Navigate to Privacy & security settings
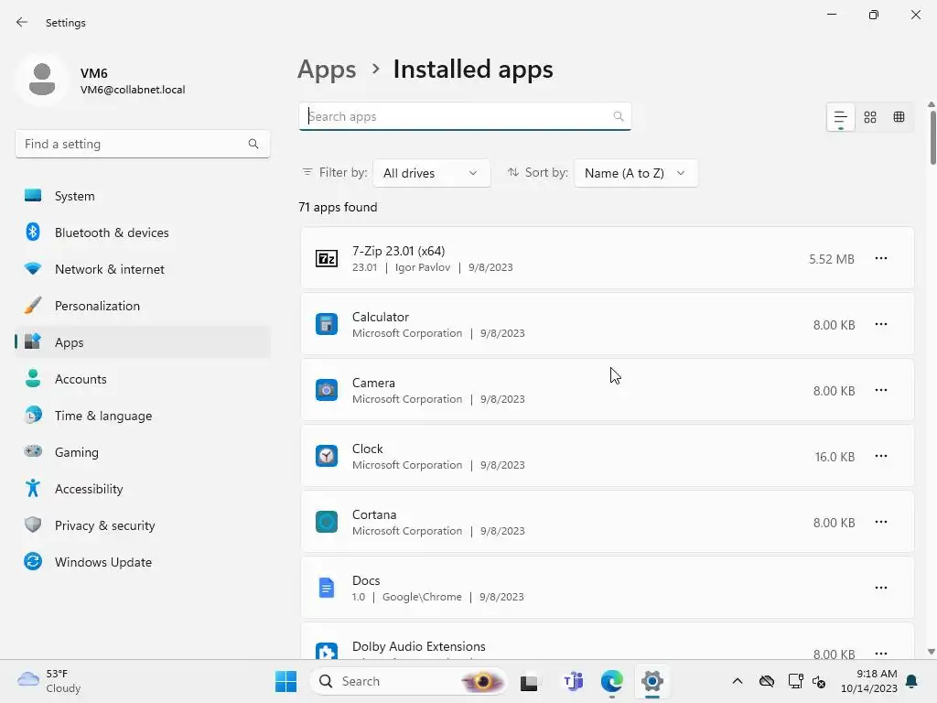 (104, 525)
